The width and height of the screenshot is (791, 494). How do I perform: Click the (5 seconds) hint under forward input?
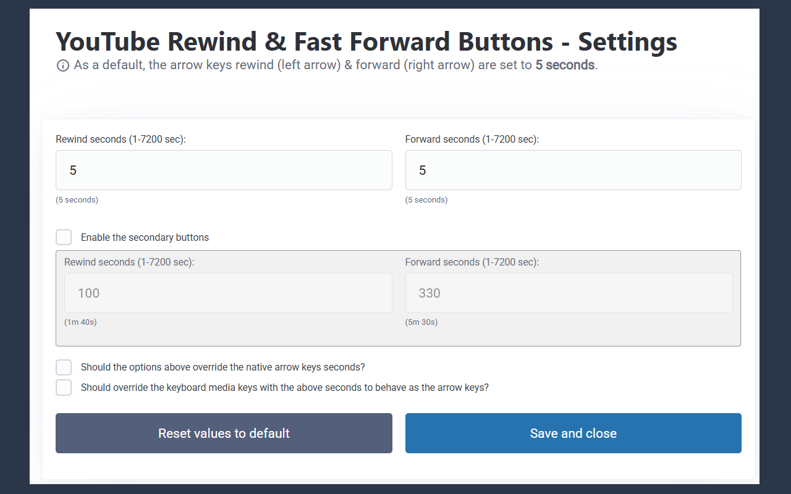[x=426, y=199]
